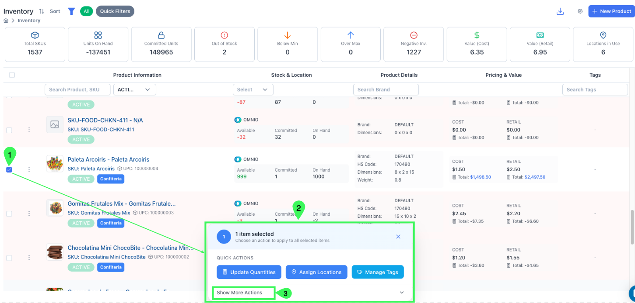Open settings gear icon in header
Screen dimensions: 635x303
580,11
